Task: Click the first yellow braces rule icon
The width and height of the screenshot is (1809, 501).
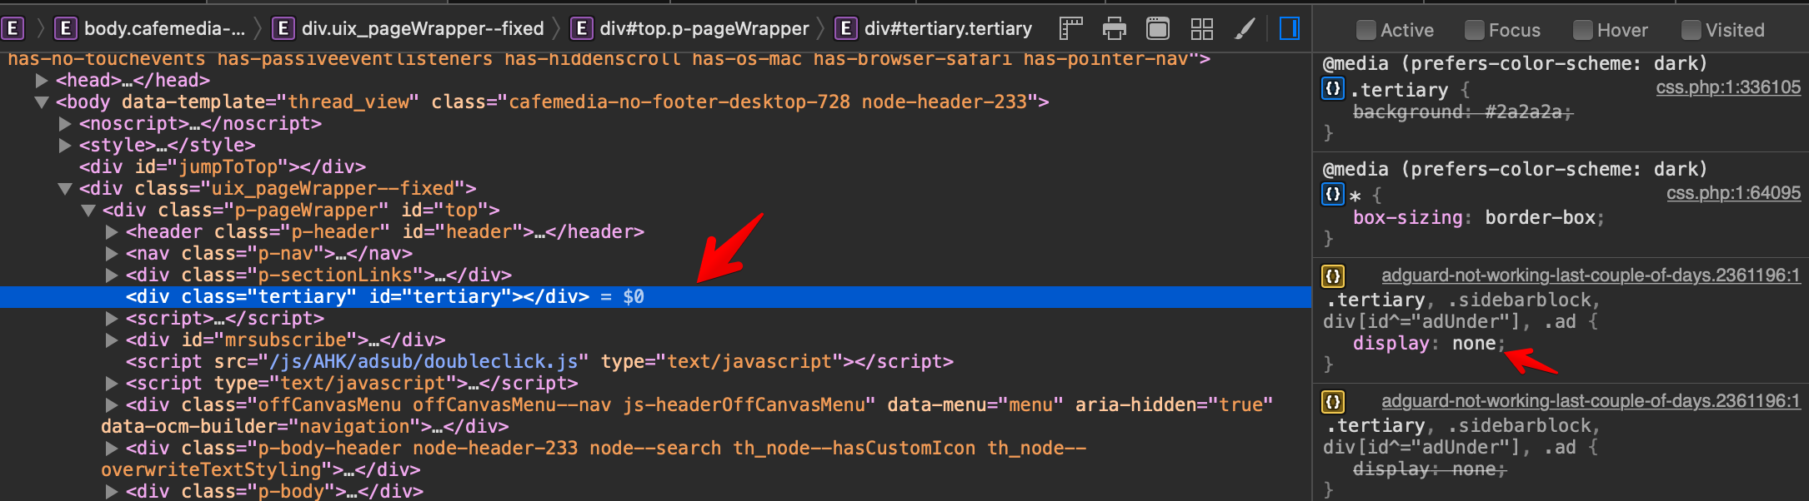Action: pyautogui.click(x=1333, y=275)
